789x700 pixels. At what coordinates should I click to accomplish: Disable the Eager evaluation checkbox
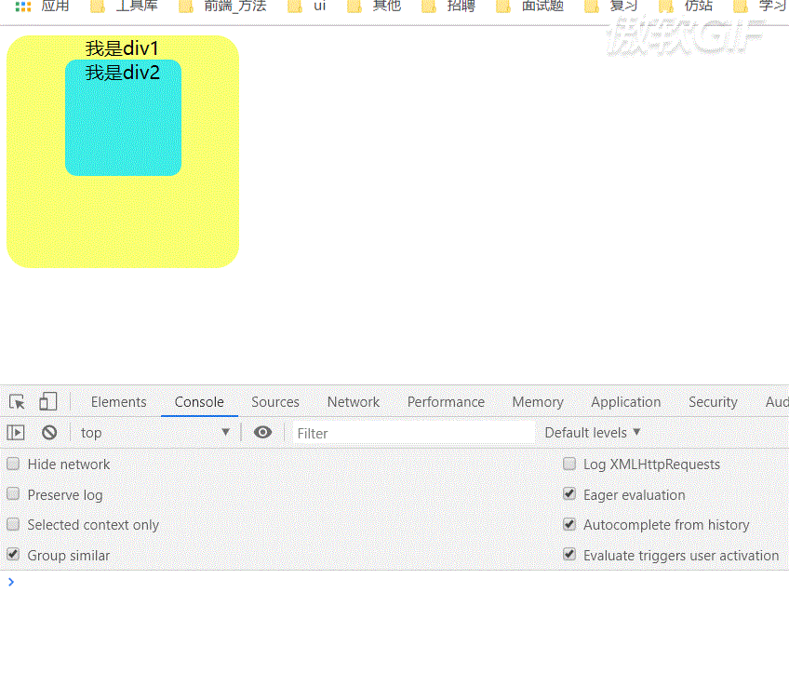tap(569, 494)
